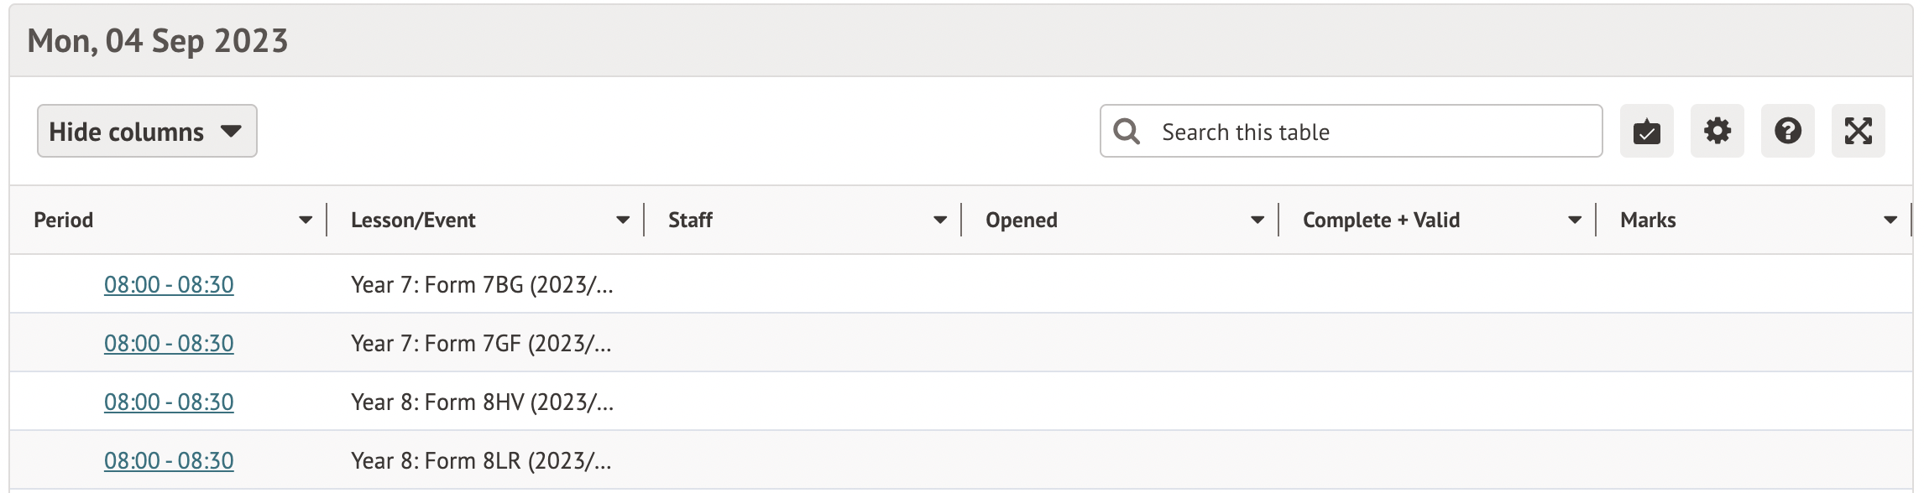Image resolution: width=1924 pixels, height=493 pixels.
Task: Open Lesson/Event column dropdown arrow
Action: pyautogui.click(x=623, y=220)
